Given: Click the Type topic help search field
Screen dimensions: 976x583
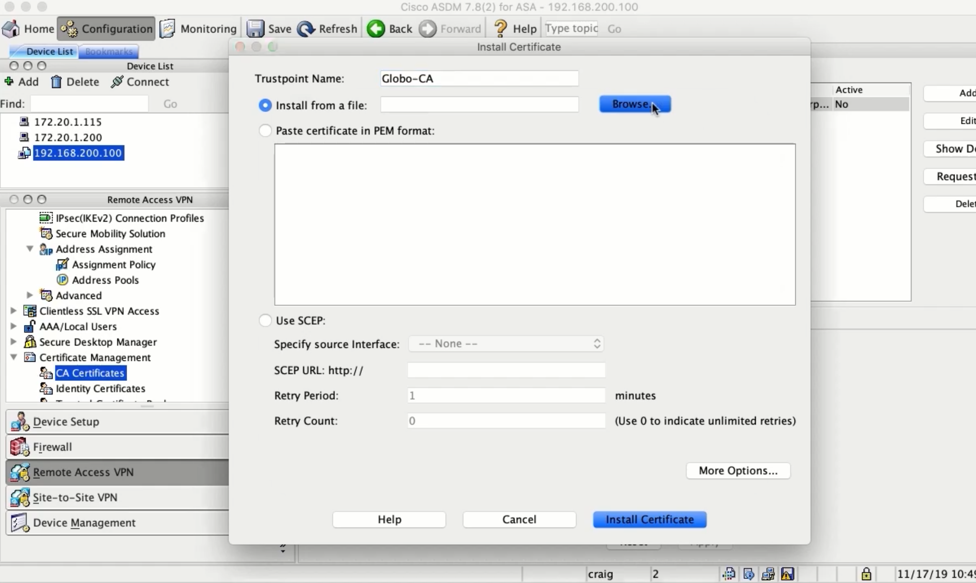Looking at the screenshot, I should [572, 28].
